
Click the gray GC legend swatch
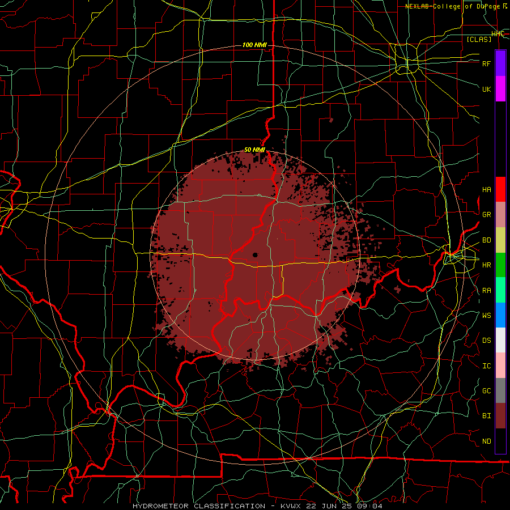(500, 390)
